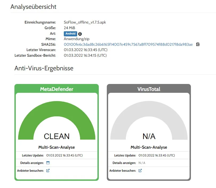This screenshot has height=188, width=216.
Task: Open MetaDefender details window icon
Action: (48, 163)
